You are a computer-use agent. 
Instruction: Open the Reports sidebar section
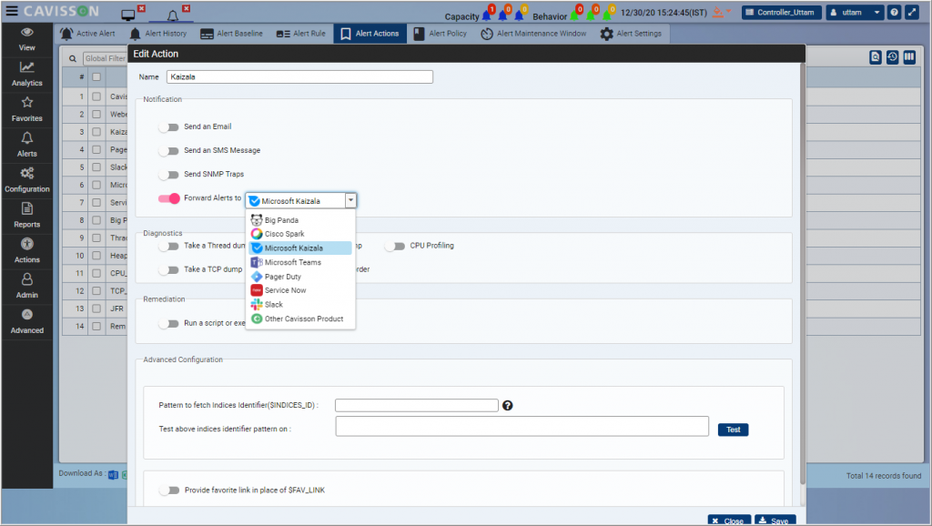[26, 216]
